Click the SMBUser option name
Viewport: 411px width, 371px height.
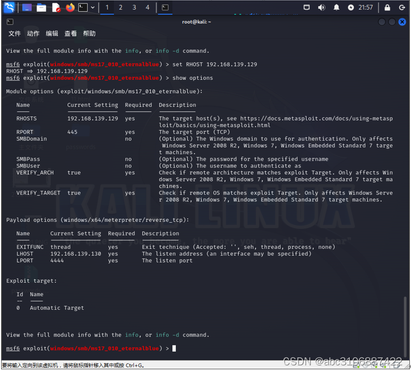[28, 166]
